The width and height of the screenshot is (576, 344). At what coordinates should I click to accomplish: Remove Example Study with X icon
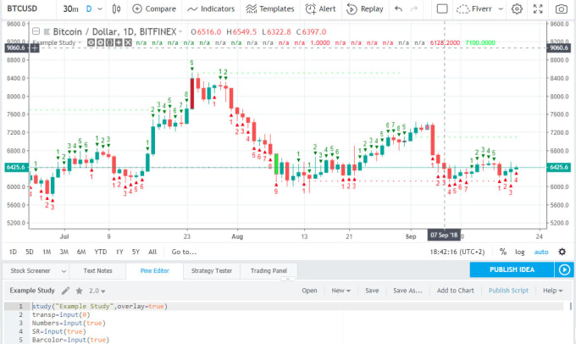(x=128, y=42)
